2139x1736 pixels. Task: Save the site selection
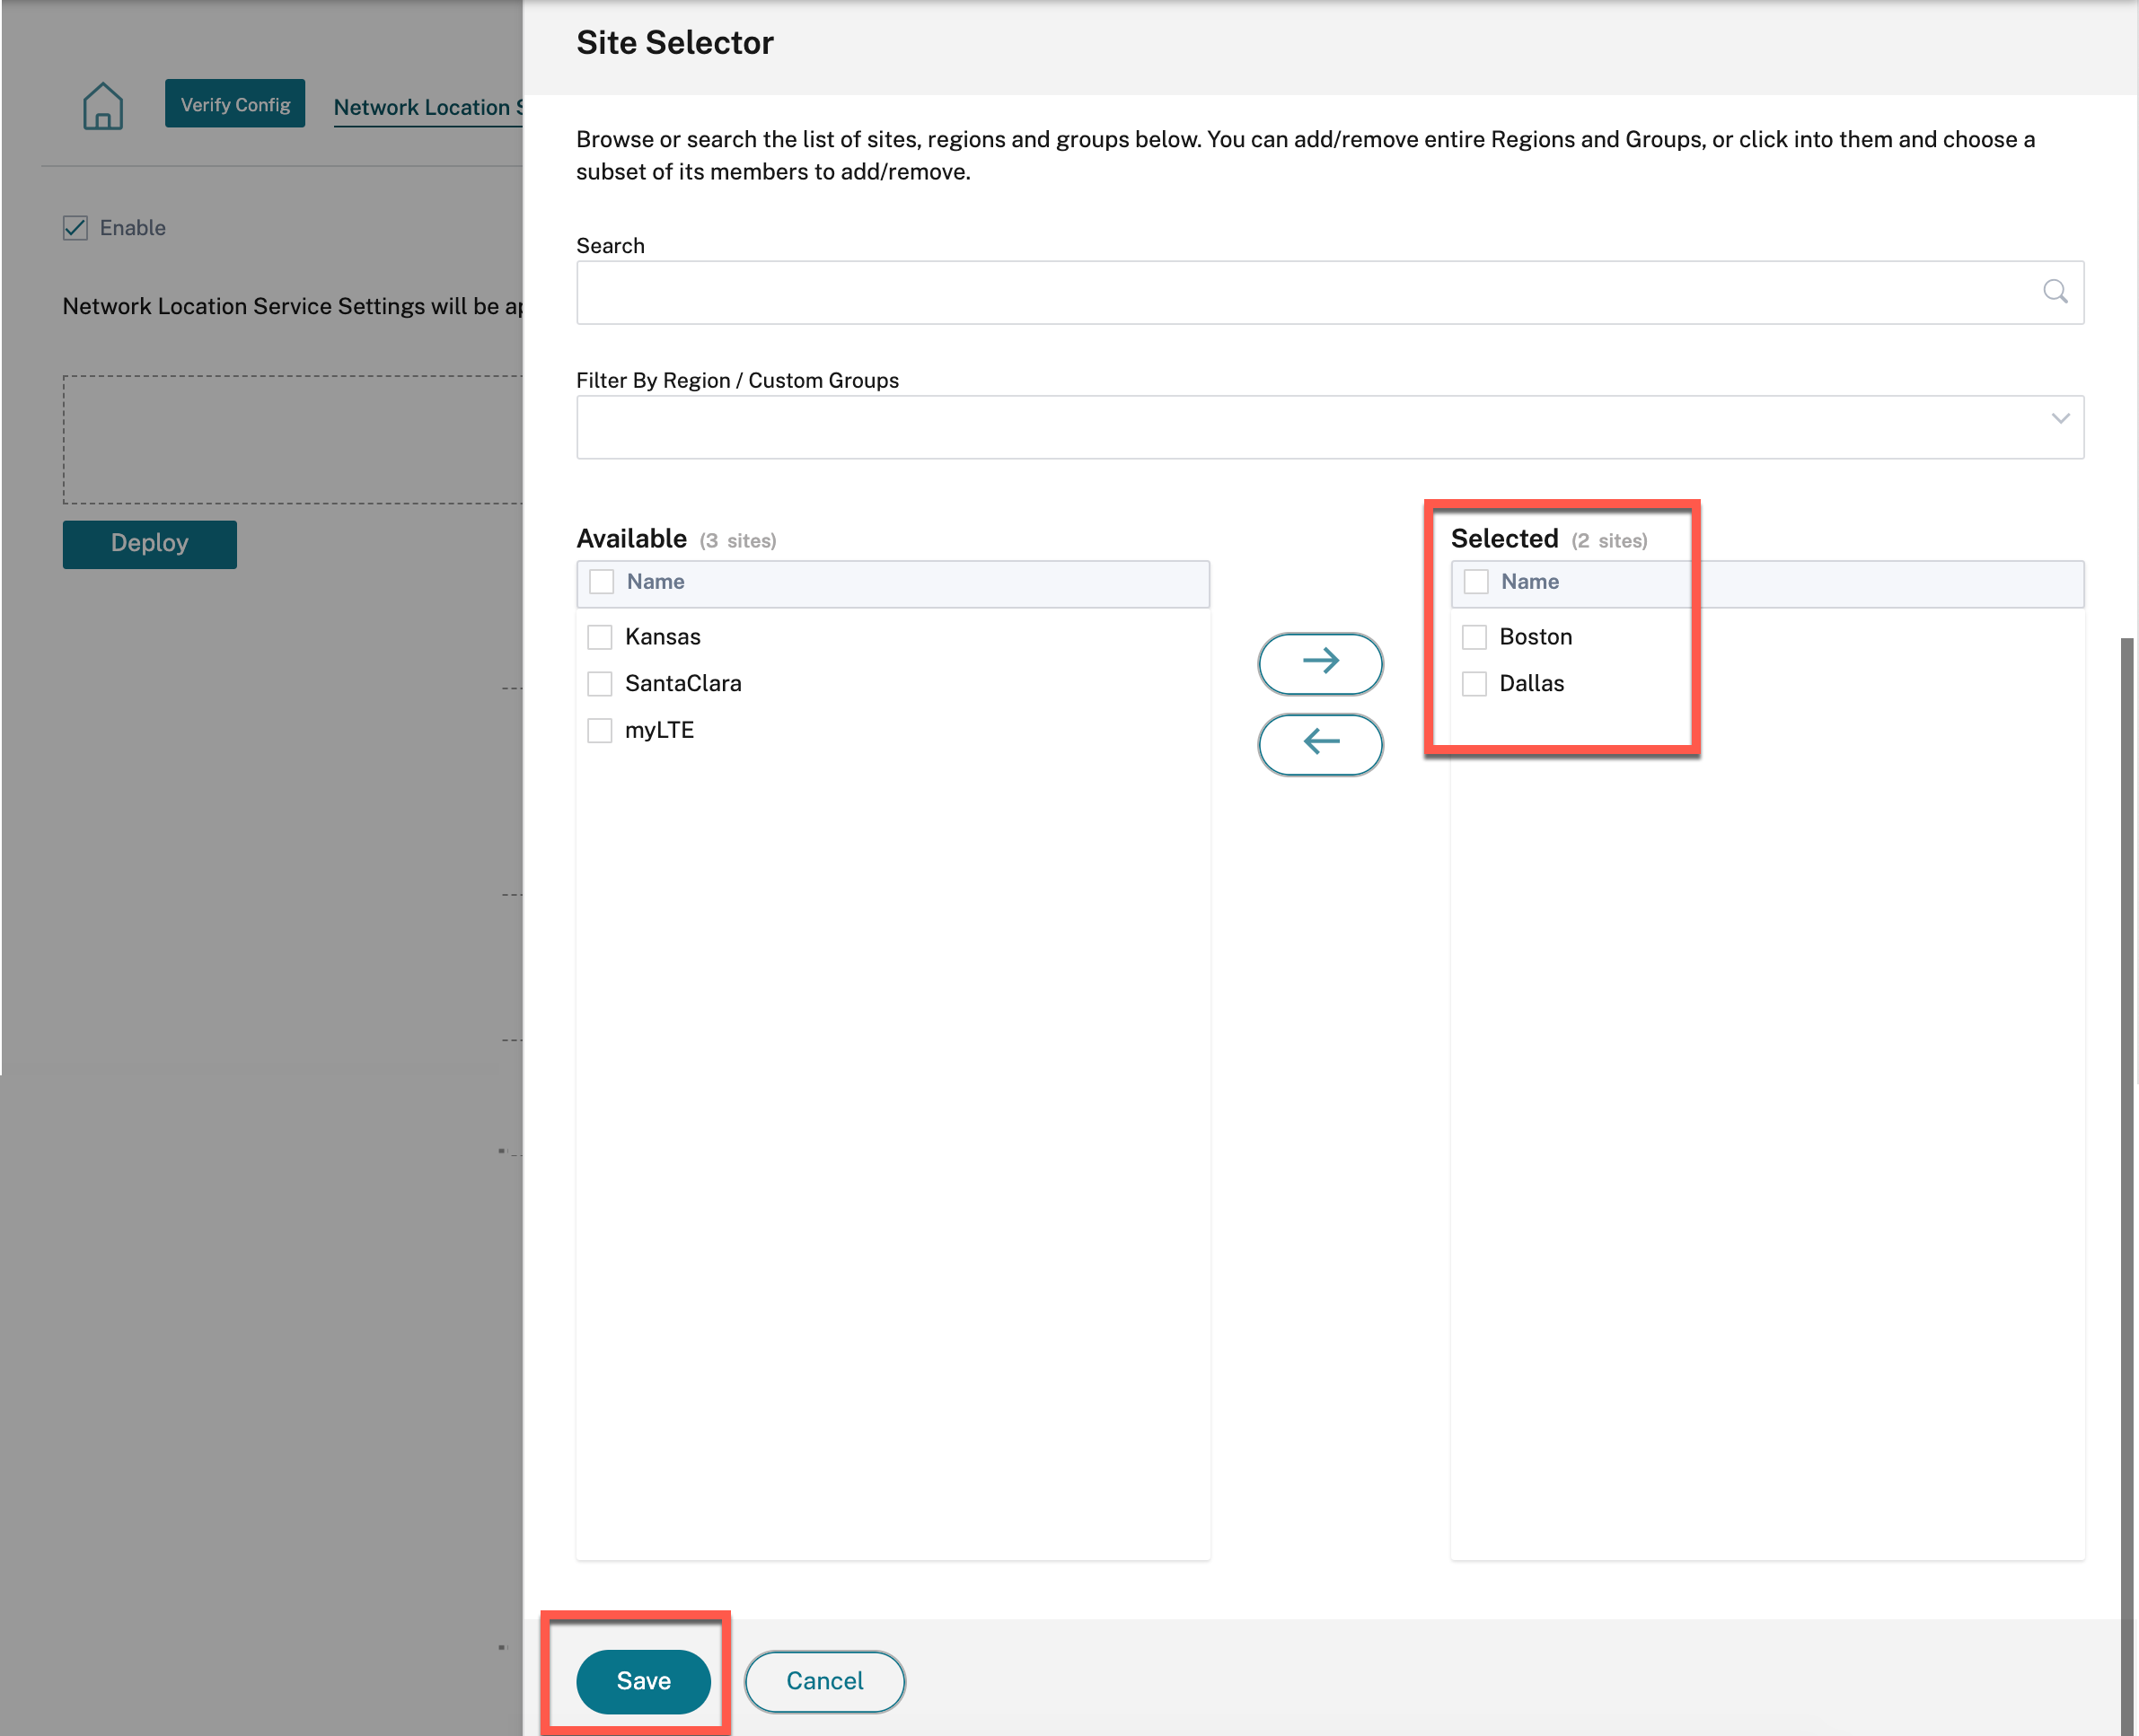[x=643, y=1681]
